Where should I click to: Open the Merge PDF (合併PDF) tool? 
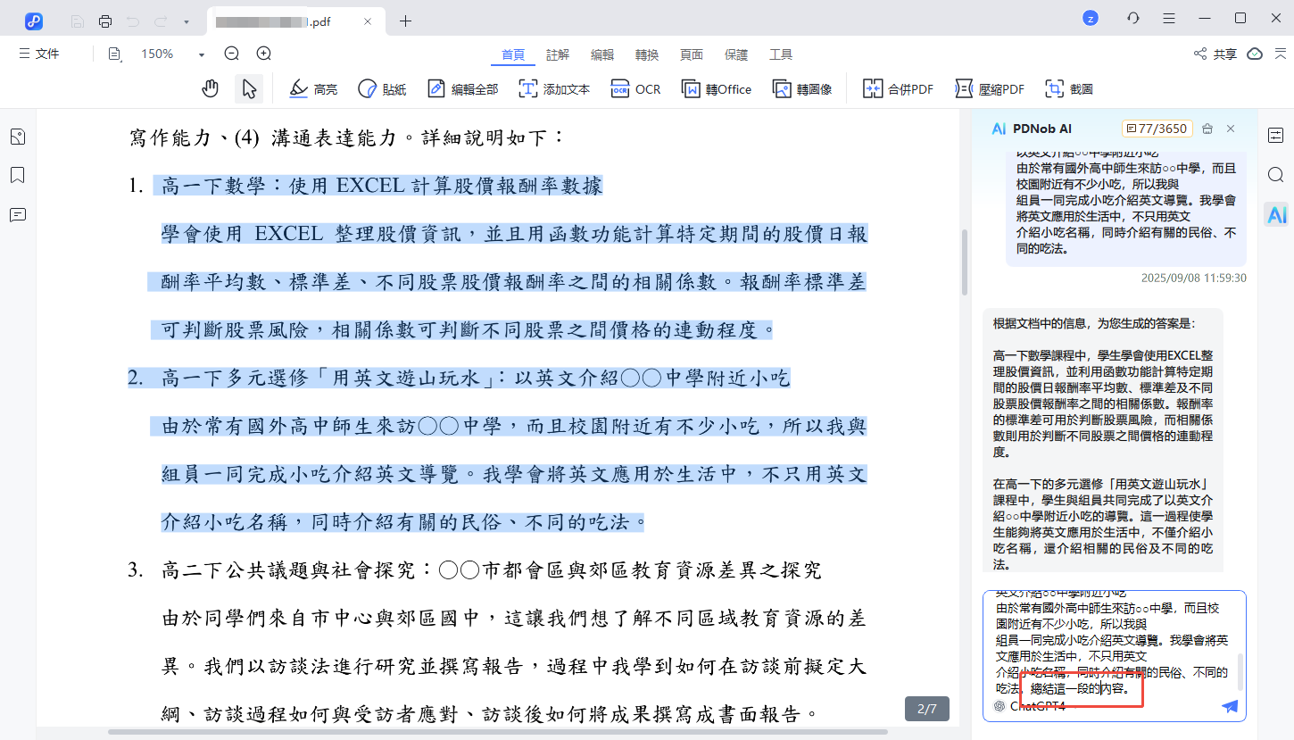pos(896,88)
